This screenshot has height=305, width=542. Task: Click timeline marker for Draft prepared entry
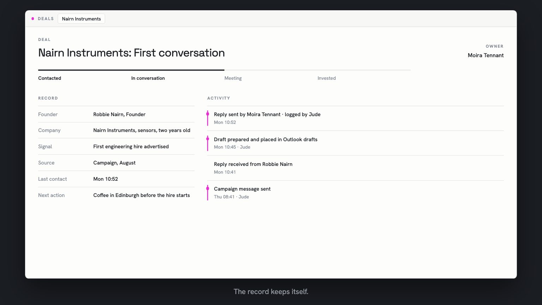point(207,139)
